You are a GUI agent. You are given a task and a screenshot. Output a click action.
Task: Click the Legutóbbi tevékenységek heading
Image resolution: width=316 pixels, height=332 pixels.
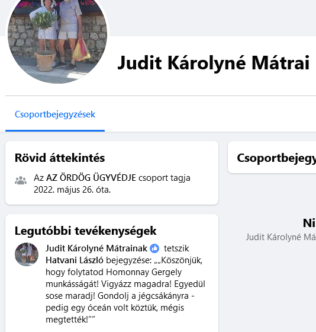pos(86,231)
